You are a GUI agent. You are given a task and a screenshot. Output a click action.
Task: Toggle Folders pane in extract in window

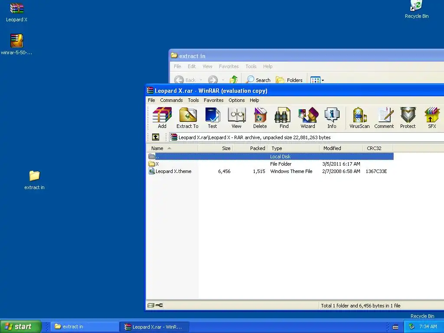coord(289,80)
